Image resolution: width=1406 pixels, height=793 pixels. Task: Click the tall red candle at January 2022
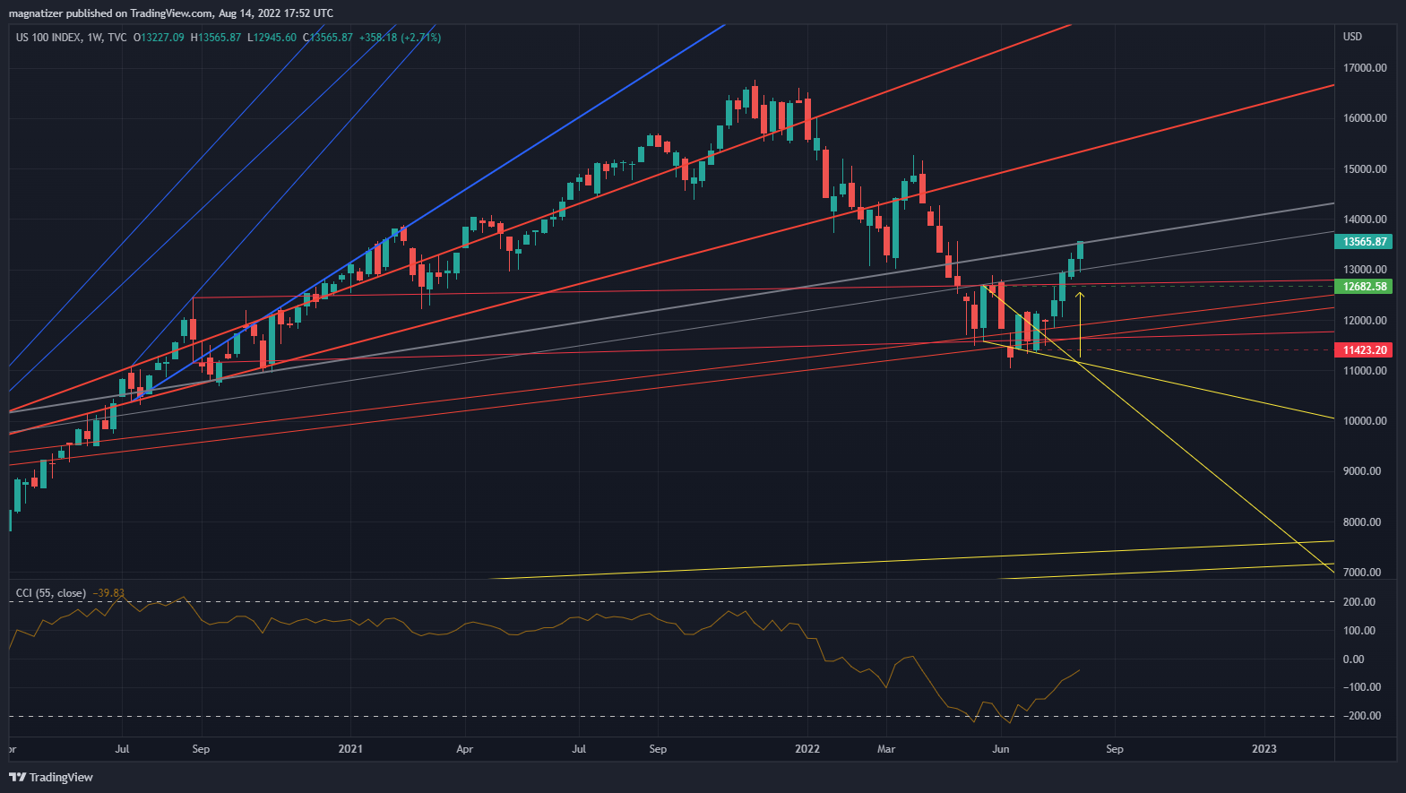pyautogui.click(x=825, y=173)
